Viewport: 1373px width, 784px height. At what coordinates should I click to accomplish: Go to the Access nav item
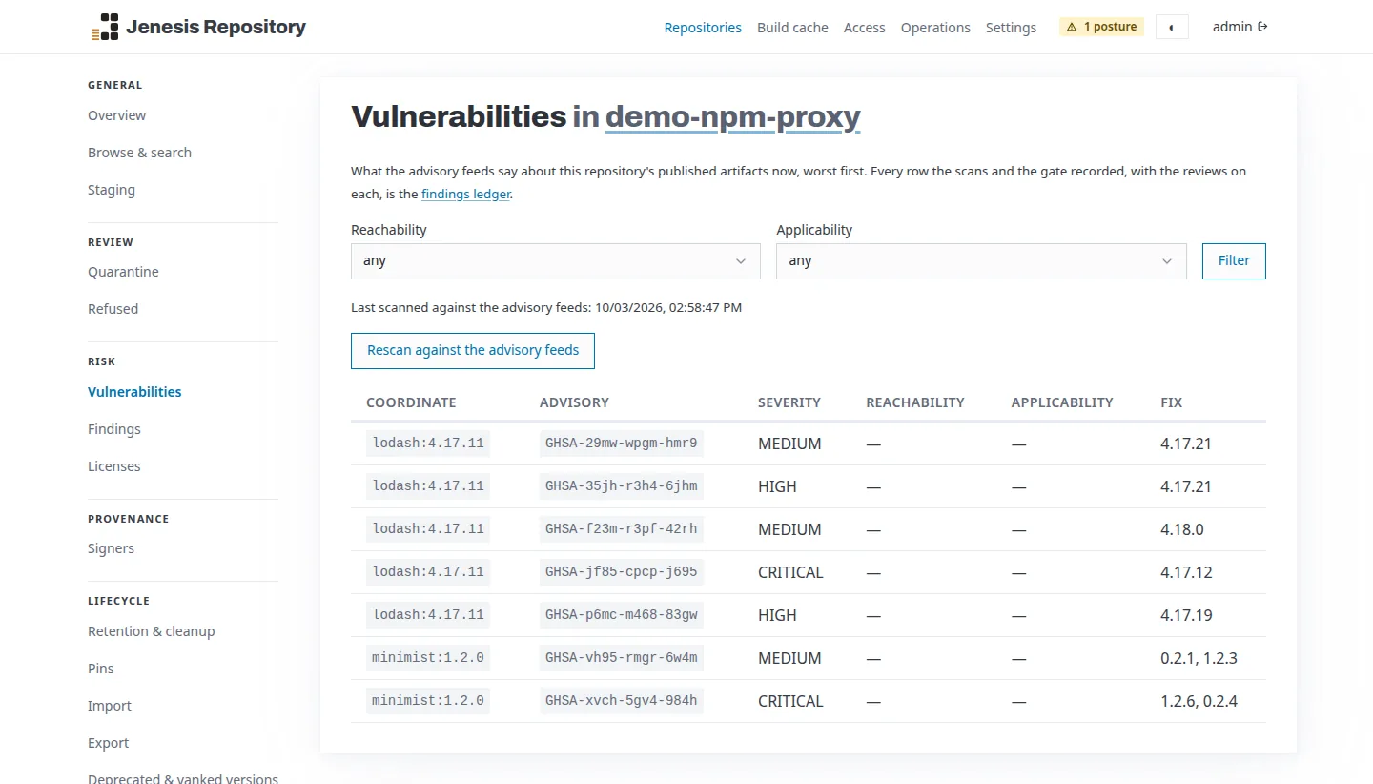pyautogui.click(x=865, y=28)
